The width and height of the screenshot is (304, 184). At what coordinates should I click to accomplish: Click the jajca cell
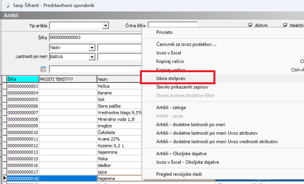coord(119,172)
